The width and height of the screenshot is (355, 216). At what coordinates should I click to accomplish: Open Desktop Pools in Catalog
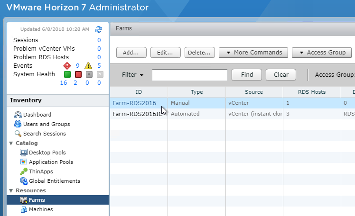(x=47, y=153)
